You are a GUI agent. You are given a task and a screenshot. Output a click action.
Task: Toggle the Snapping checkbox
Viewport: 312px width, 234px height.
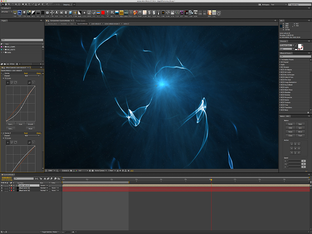point(62,4)
